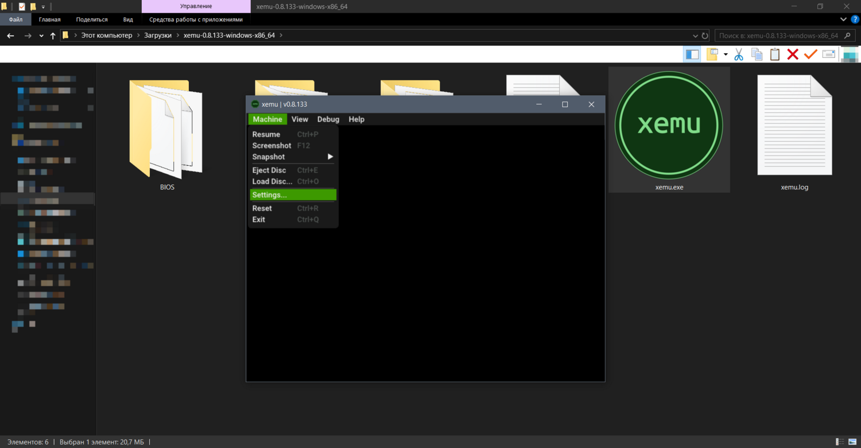861x448 pixels.
Task: Go back with the left arrow button
Action: (10, 36)
